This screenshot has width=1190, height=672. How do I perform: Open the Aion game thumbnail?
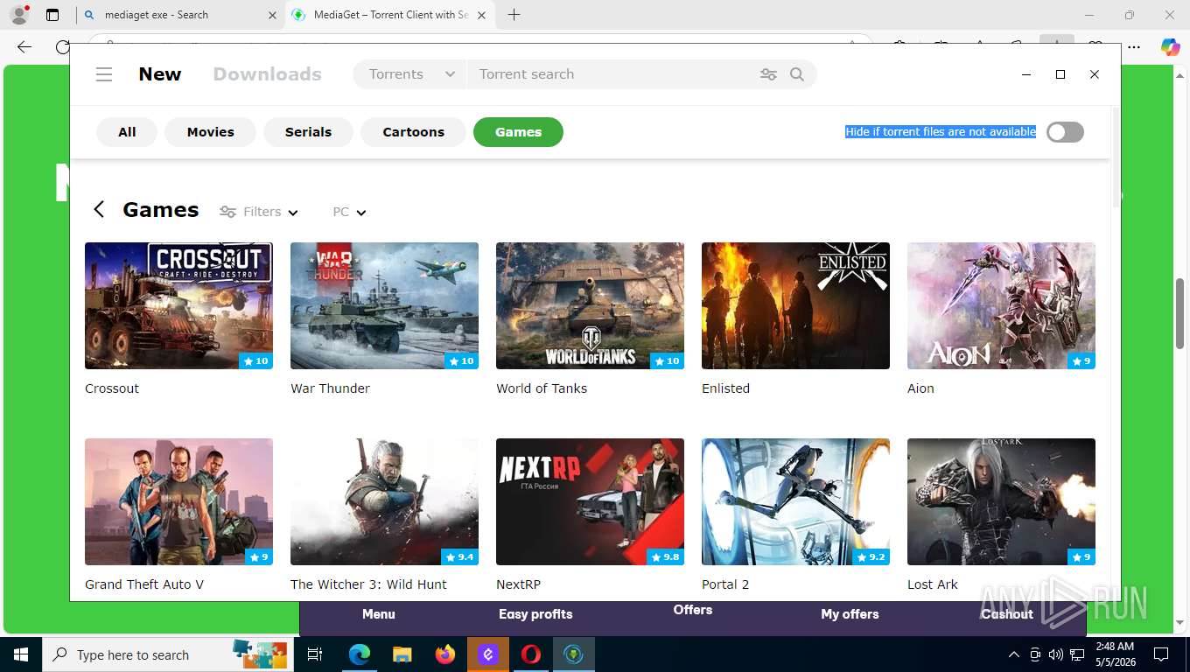(x=1001, y=305)
